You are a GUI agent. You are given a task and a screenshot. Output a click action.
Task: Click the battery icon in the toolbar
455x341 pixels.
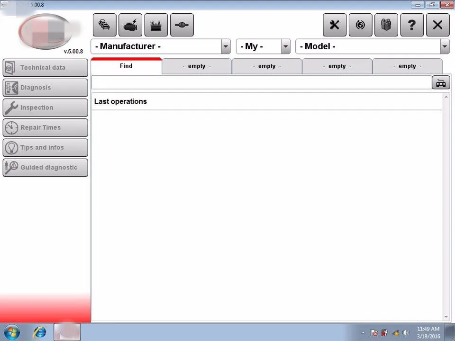click(156, 25)
